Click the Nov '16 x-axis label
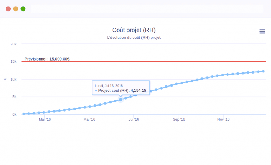271x165 pixels. pos(223,120)
